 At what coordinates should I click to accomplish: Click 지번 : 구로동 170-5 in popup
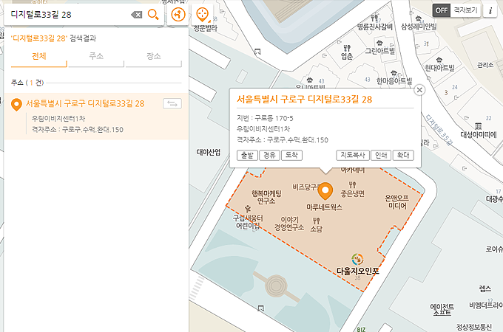[x=265, y=118]
